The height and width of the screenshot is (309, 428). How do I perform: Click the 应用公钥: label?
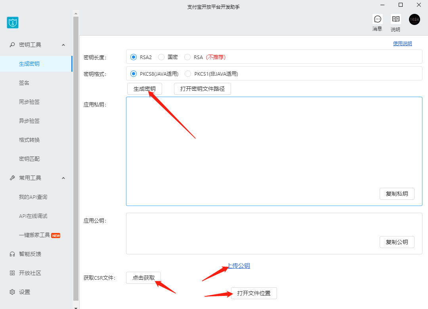pos(95,221)
